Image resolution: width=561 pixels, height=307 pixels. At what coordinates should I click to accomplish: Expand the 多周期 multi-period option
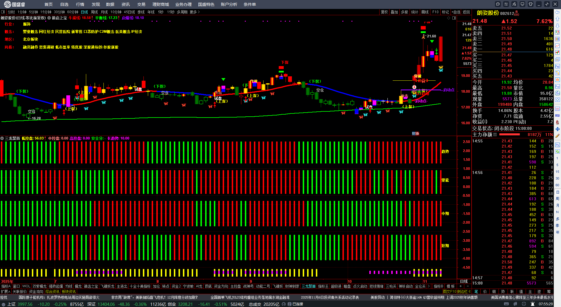coord(182,12)
